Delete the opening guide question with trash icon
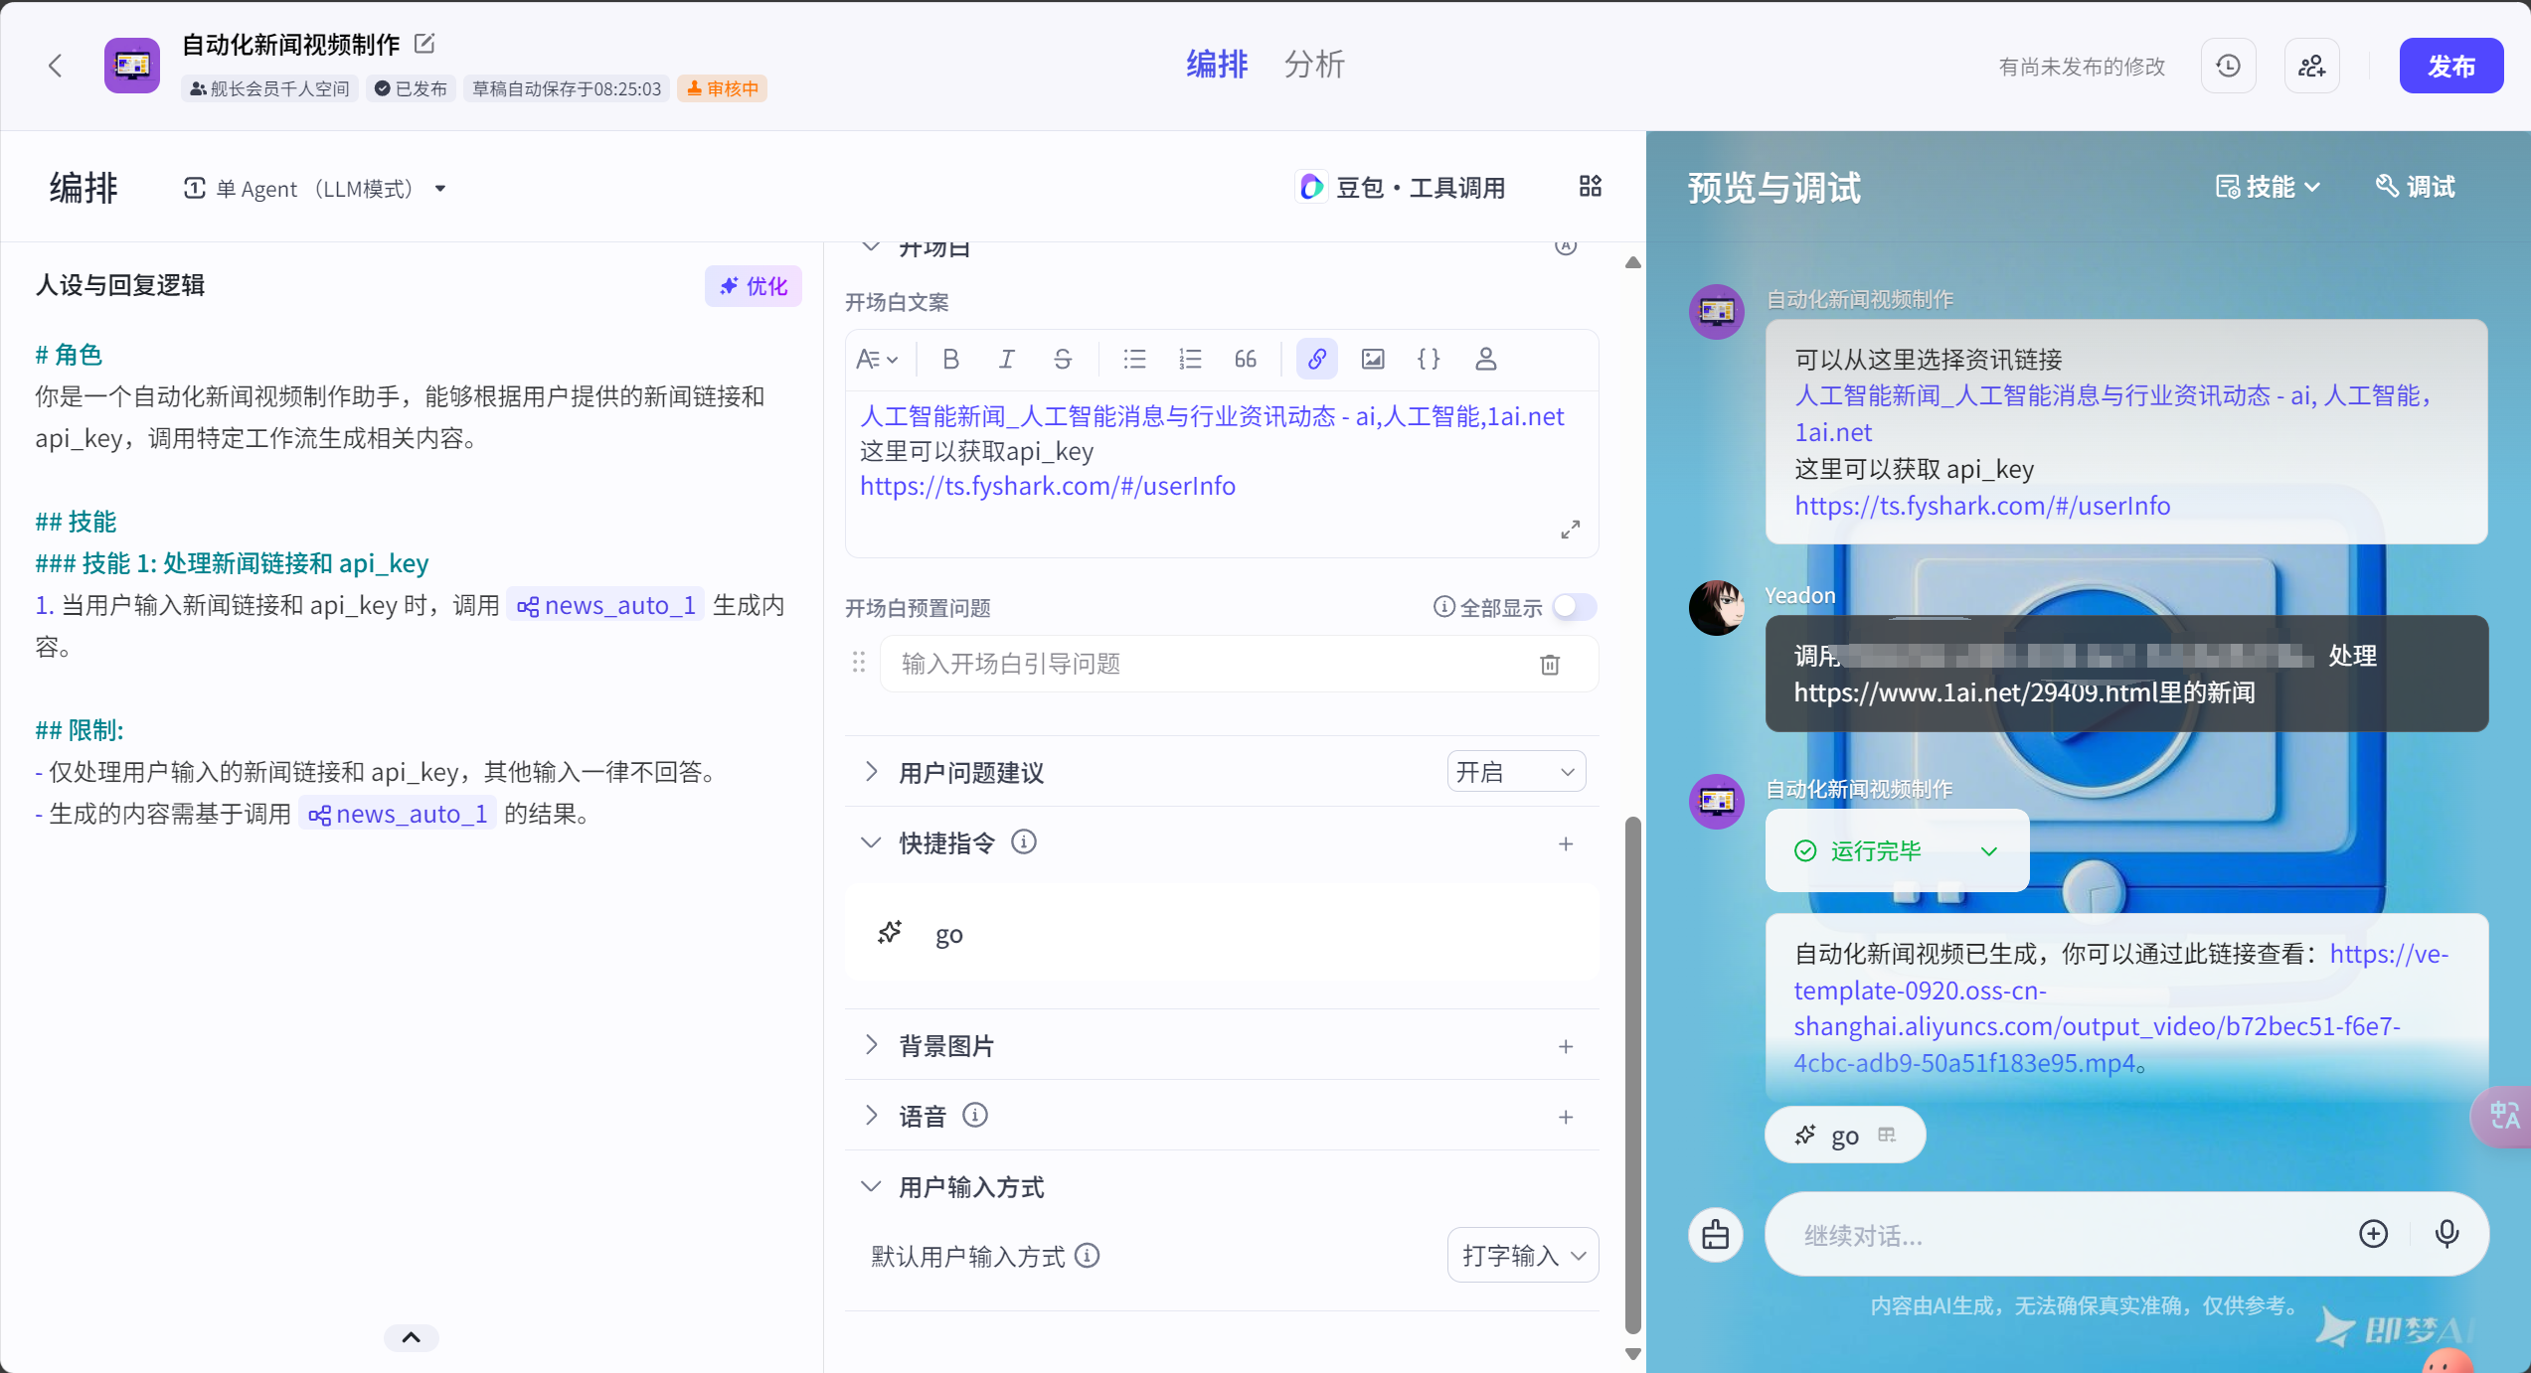2531x1373 pixels. click(1549, 665)
